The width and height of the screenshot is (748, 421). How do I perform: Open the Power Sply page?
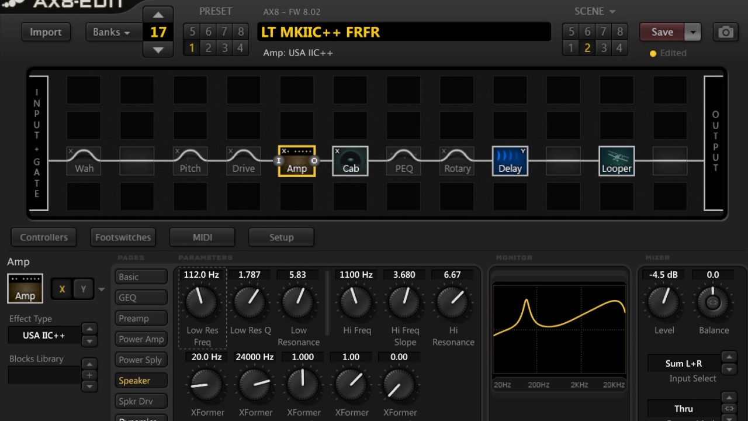pos(141,360)
